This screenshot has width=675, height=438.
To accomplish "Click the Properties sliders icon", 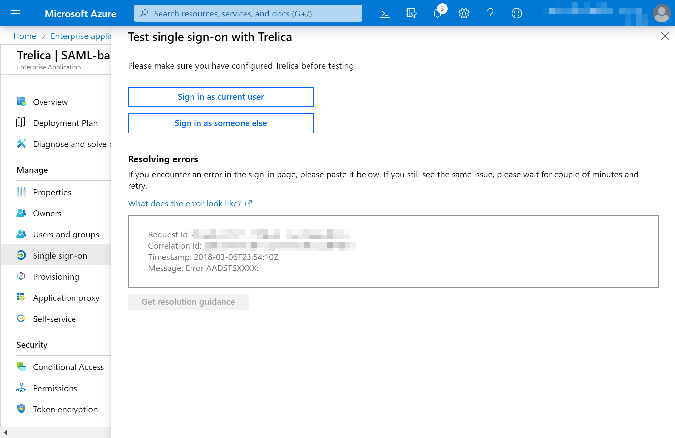I will point(21,192).
